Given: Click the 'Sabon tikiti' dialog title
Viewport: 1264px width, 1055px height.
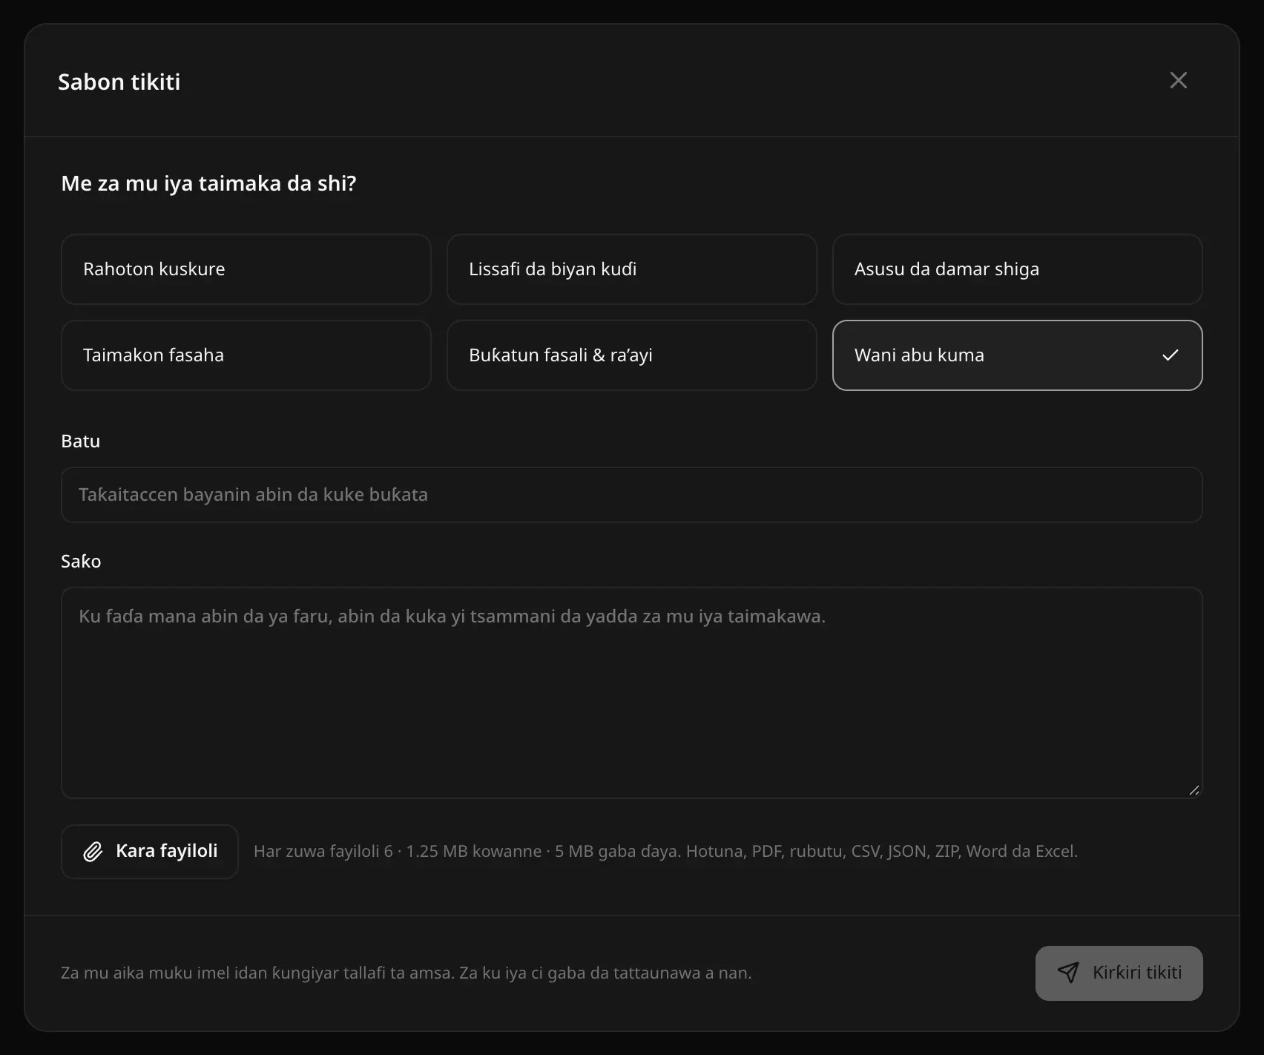Looking at the screenshot, I should click(x=119, y=82).
